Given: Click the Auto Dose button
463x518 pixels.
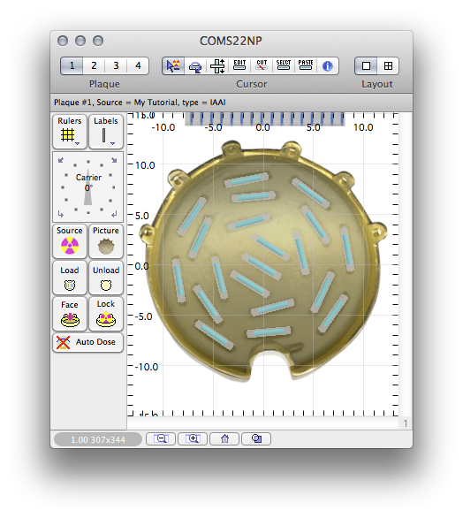Looking at the screenshot, I should pyautogui.click(x=87, y=342).
